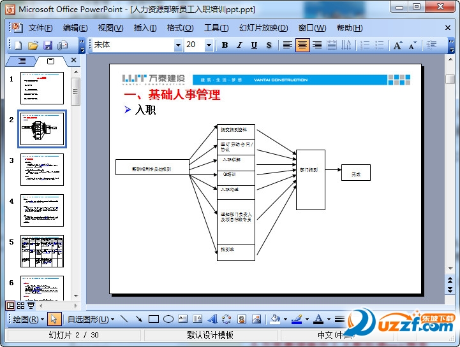This screenshot has height=347, width=460.
Task: Select the Line drawing tool
Action: pos(124,319)
